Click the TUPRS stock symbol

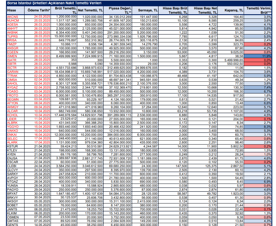click(x=12, y=36)
